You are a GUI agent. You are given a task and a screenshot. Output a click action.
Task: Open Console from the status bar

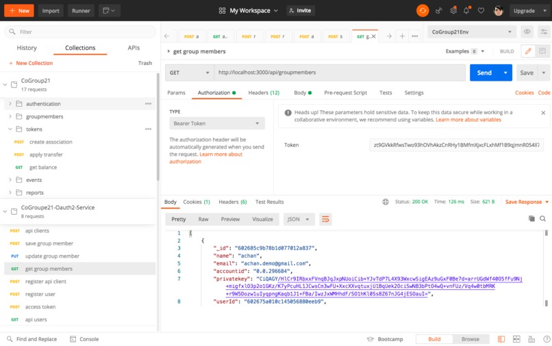(x=84, y=339)
